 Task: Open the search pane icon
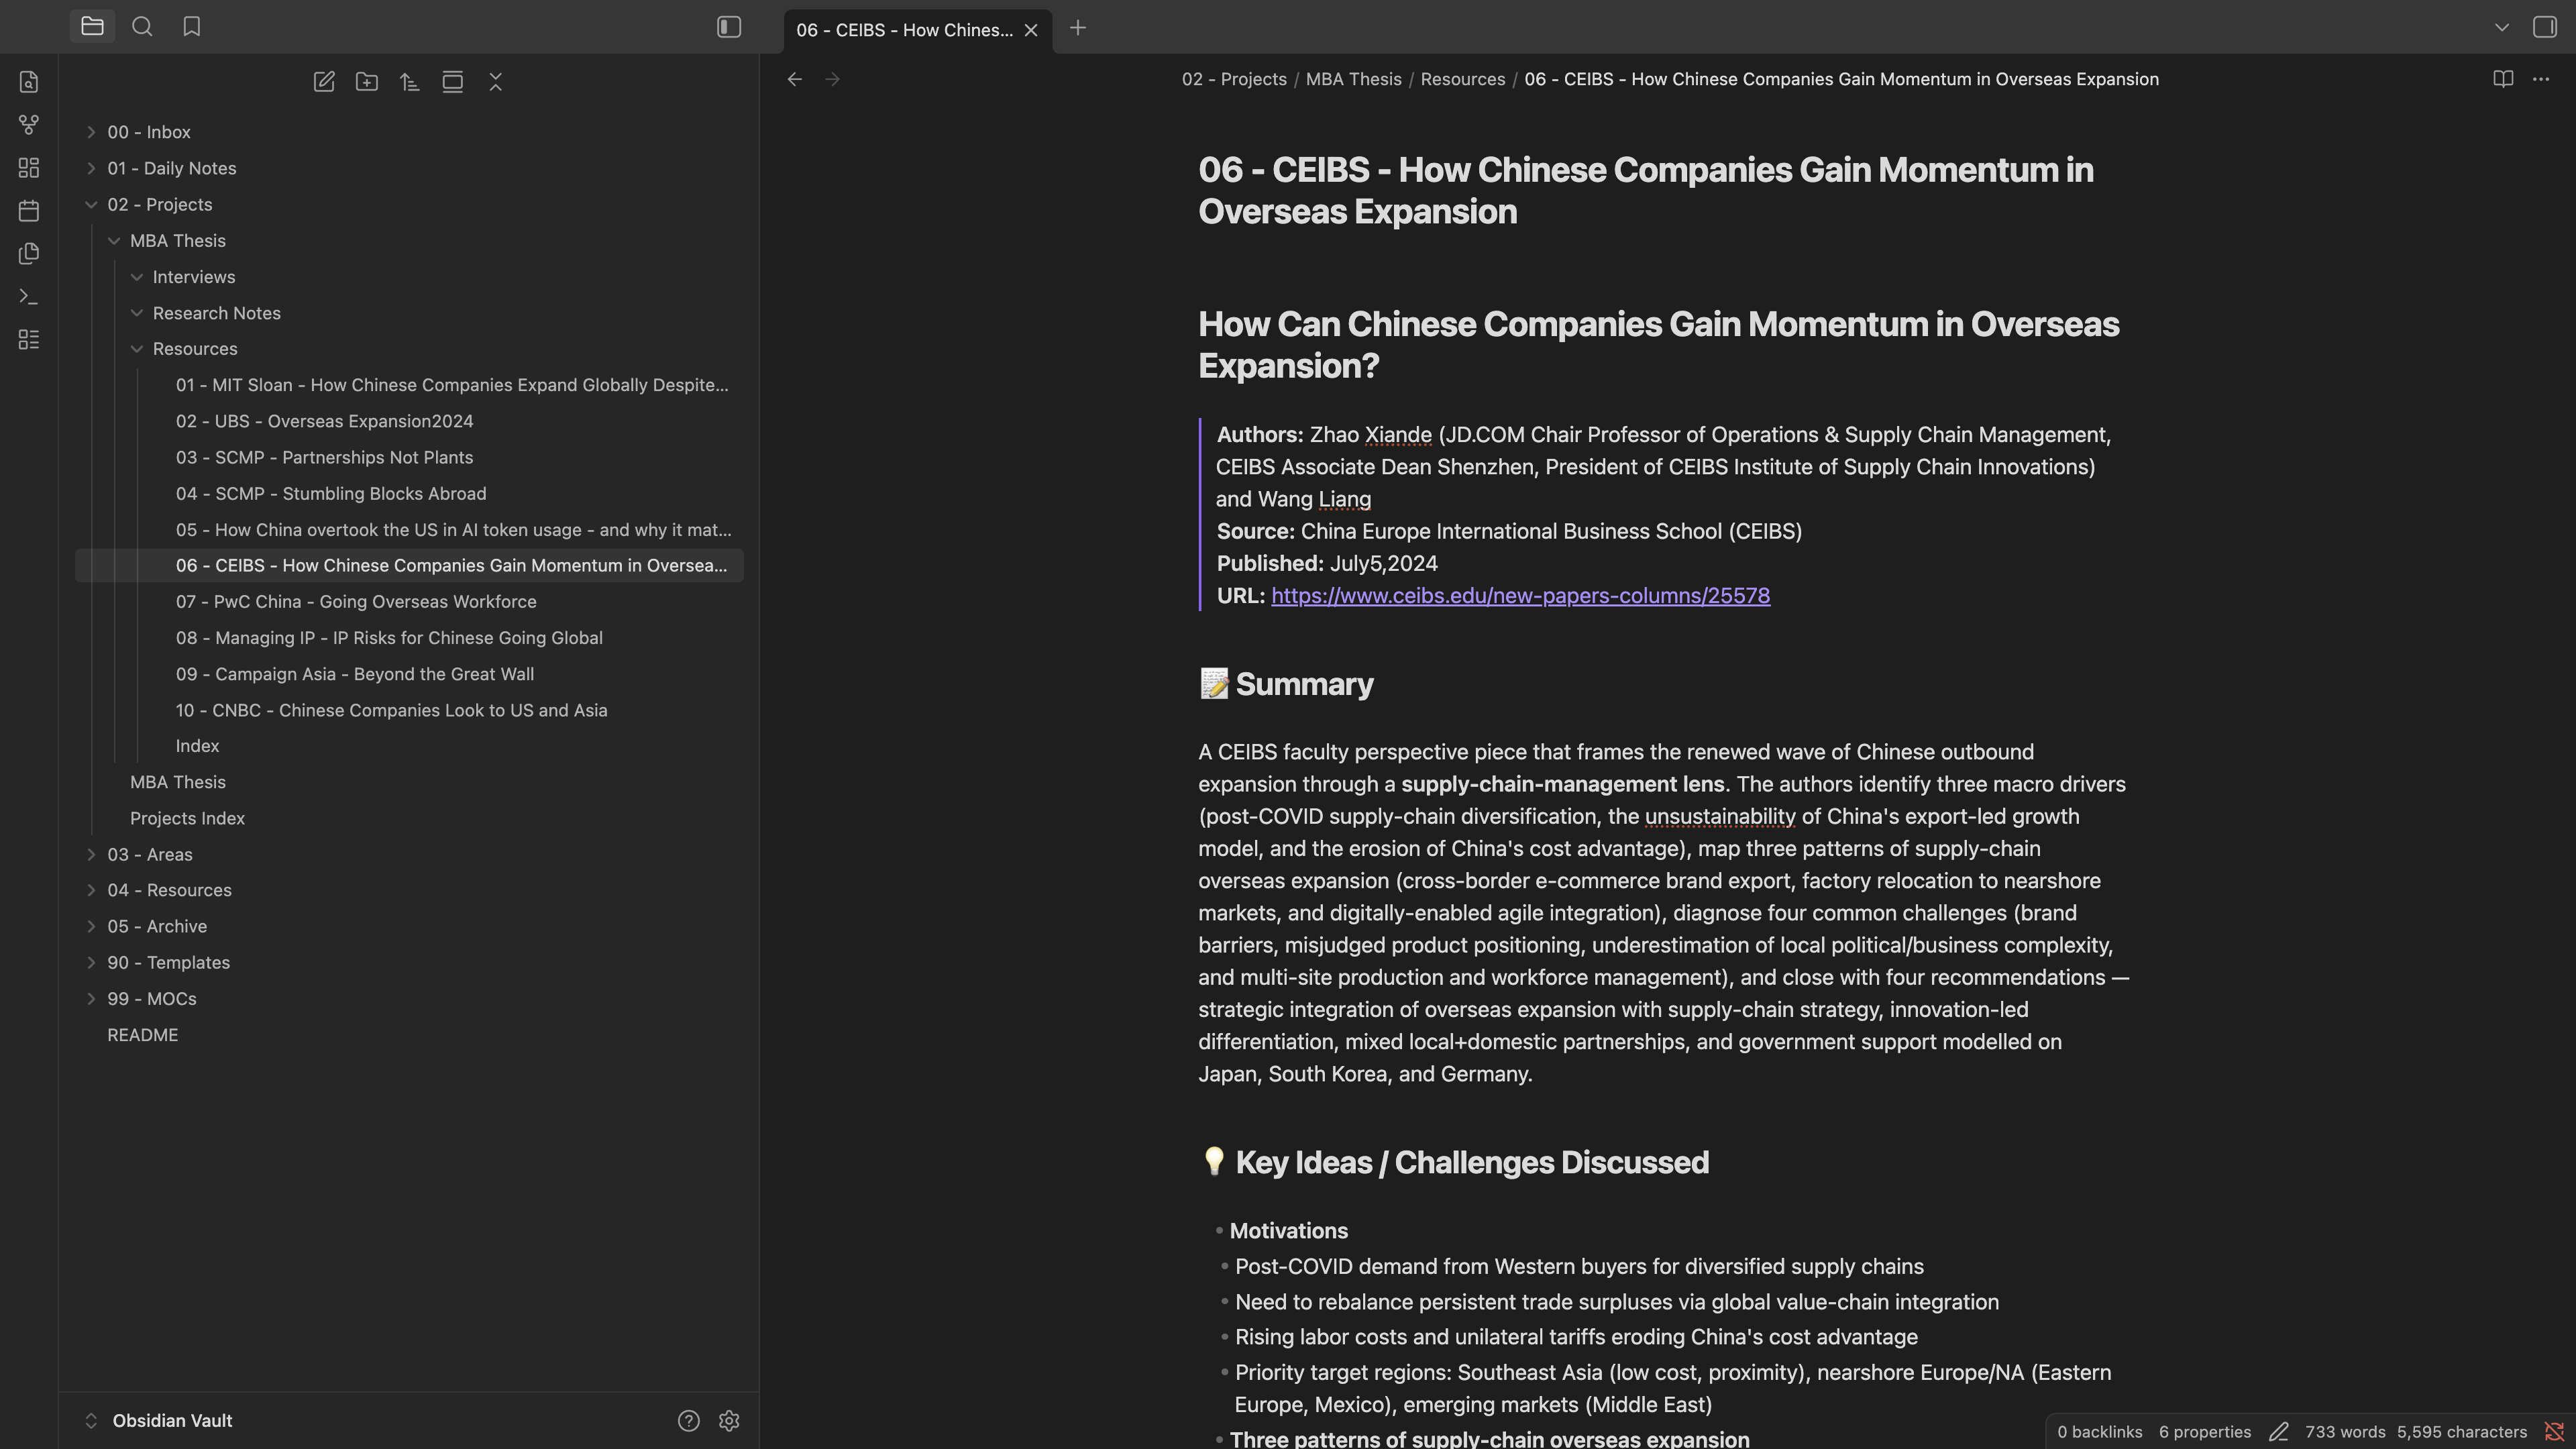[142, 27]
